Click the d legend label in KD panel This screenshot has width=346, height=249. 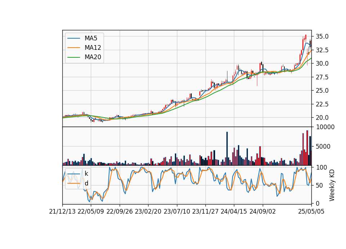click(86, 183)
